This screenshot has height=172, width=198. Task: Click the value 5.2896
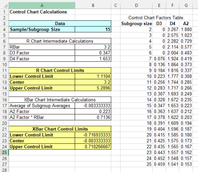93,88
